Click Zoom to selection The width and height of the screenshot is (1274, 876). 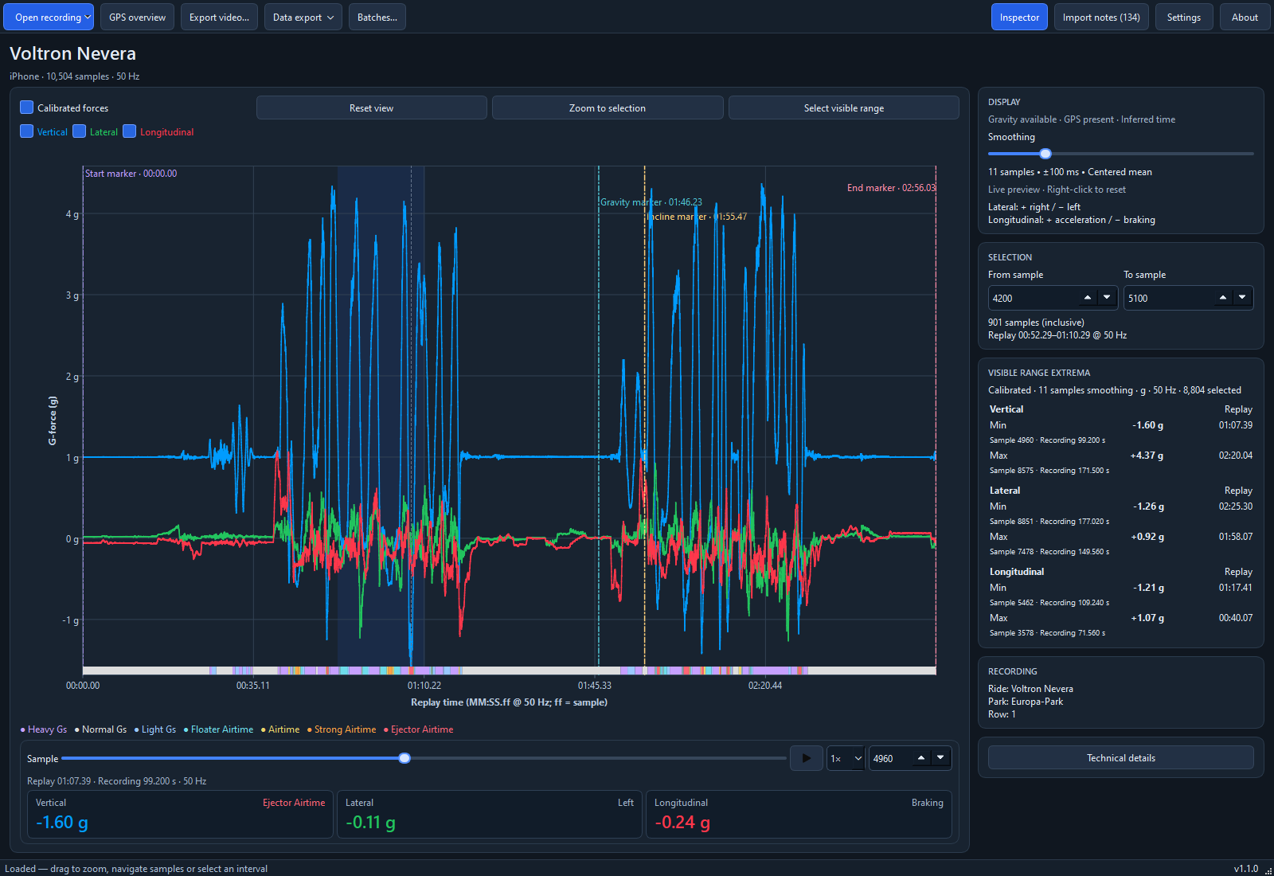(x=608, y=108)
